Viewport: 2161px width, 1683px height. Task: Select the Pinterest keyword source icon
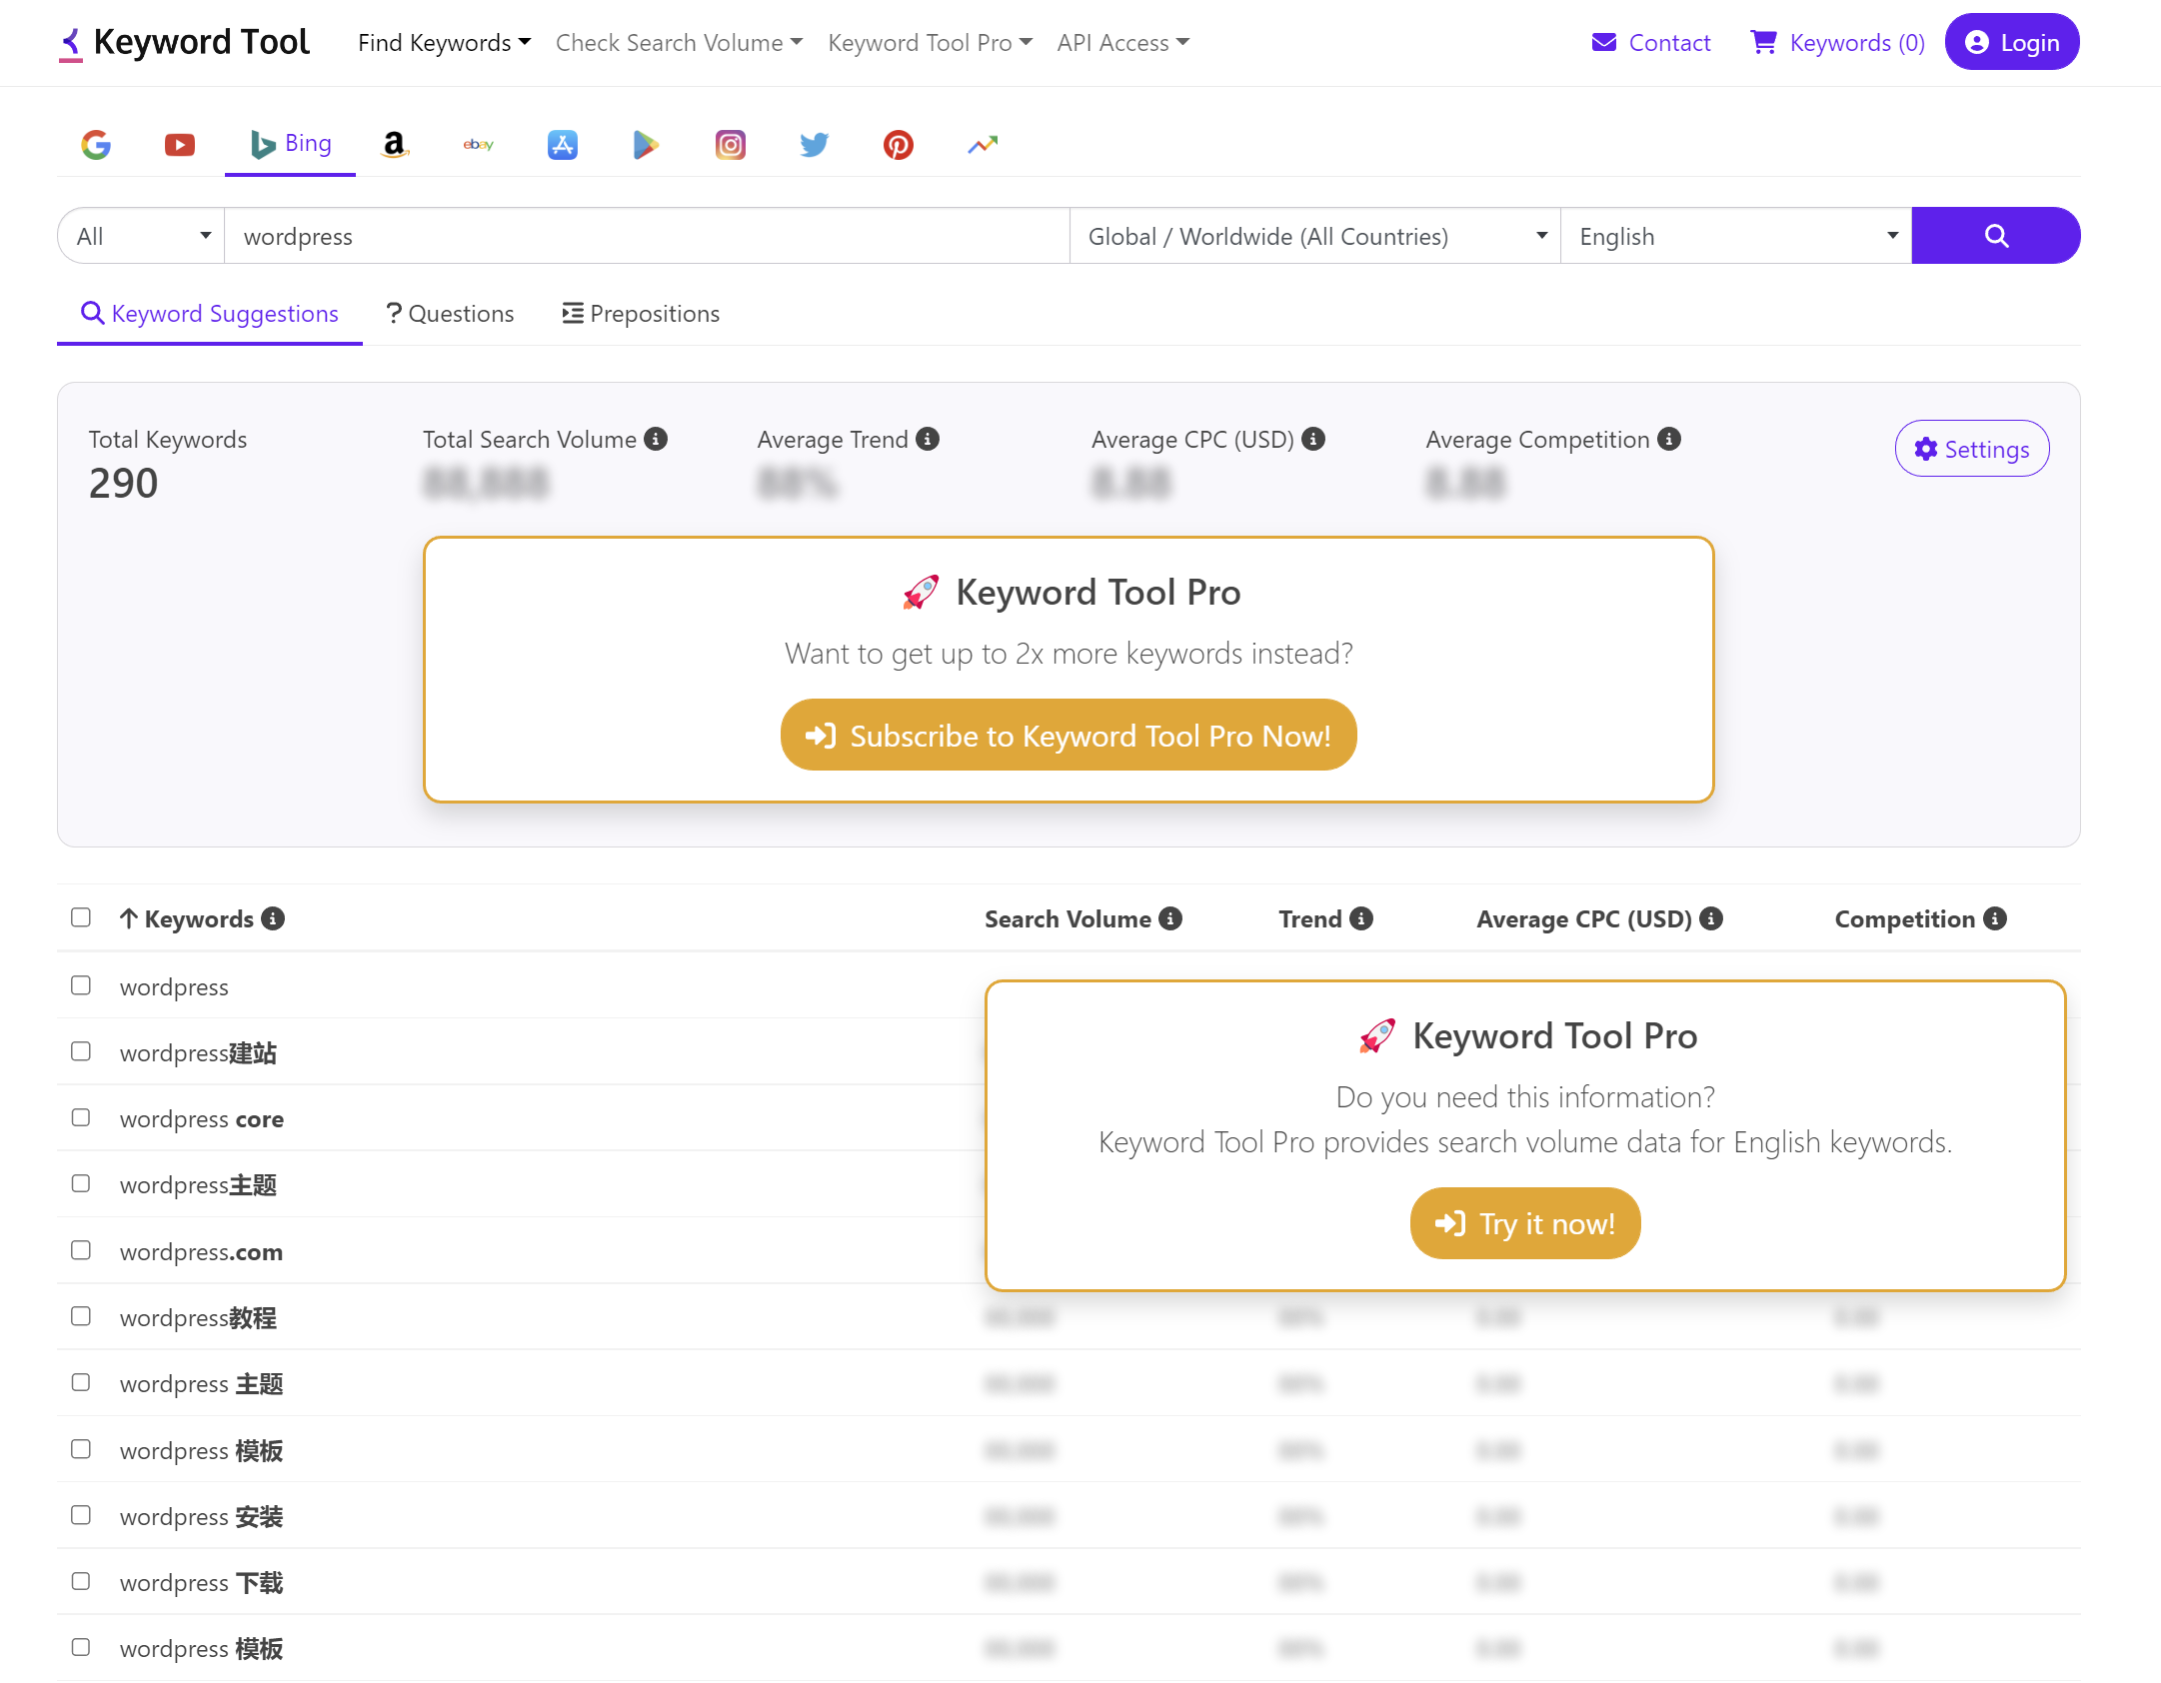[x=899, y=145]
